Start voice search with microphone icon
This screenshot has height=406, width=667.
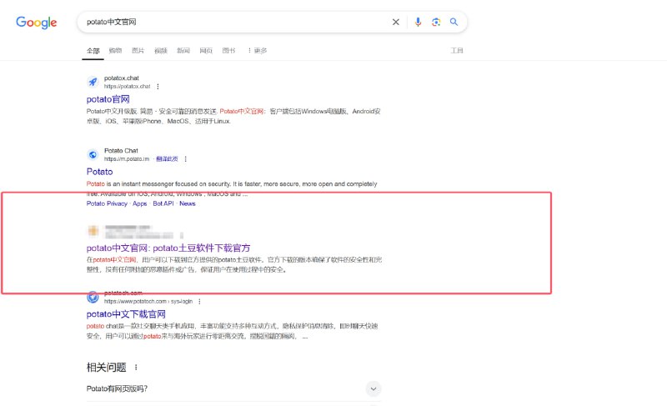tap(419, 23)
